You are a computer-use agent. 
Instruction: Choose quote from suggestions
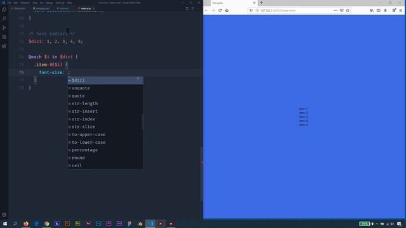105,96
